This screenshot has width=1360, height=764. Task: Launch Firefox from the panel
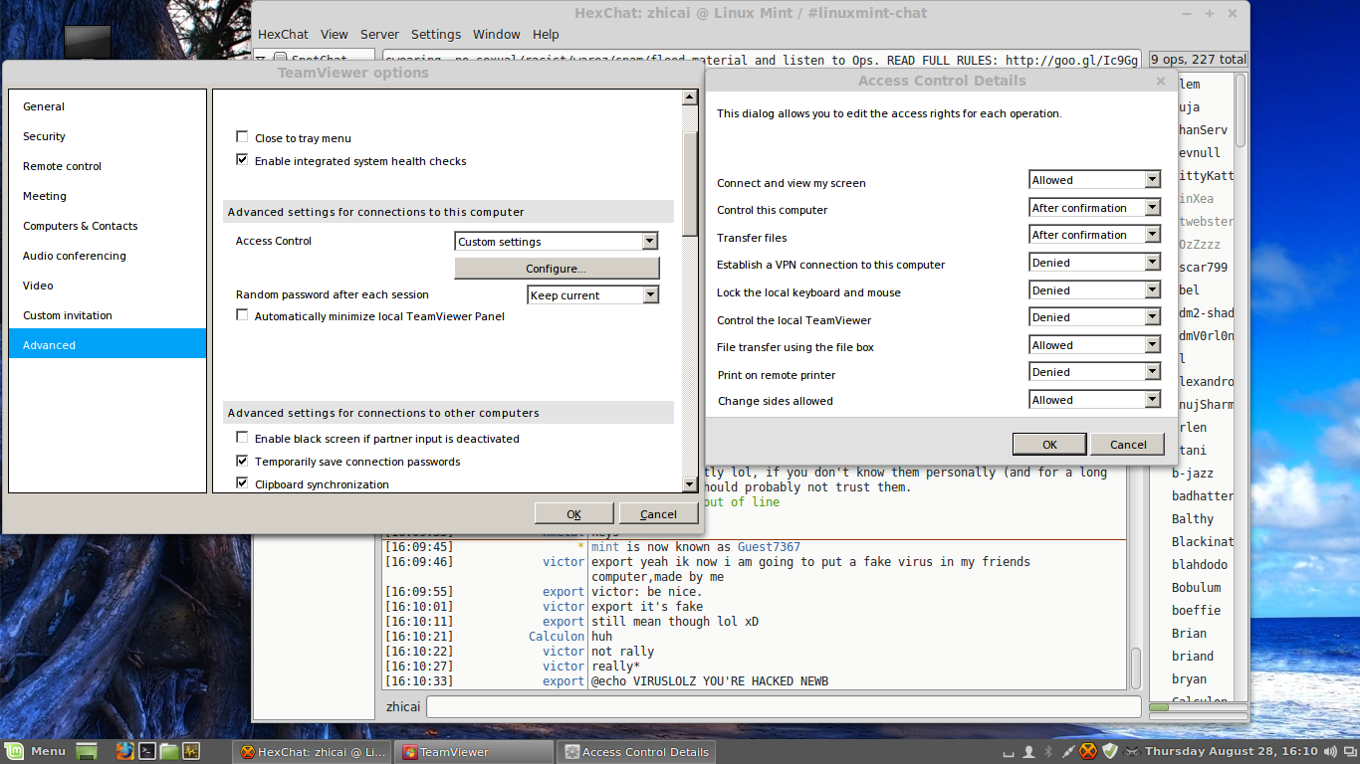(124, 751)
